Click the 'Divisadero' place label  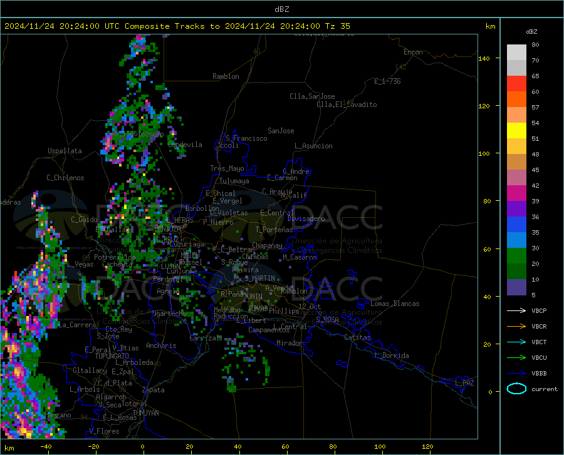(x=306, y=218)
